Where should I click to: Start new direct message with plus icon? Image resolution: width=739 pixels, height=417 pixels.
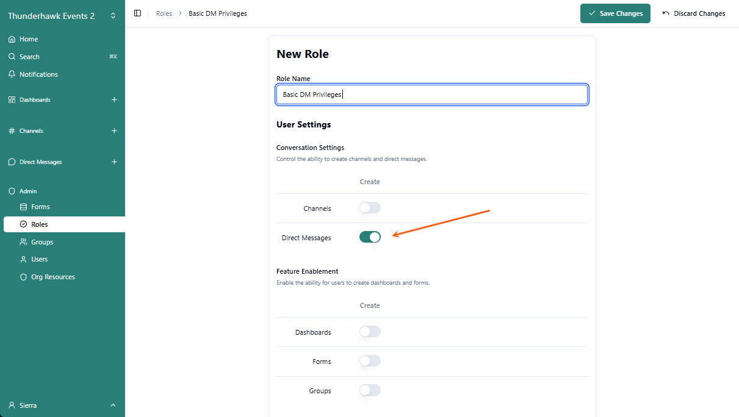coord(114,162)
